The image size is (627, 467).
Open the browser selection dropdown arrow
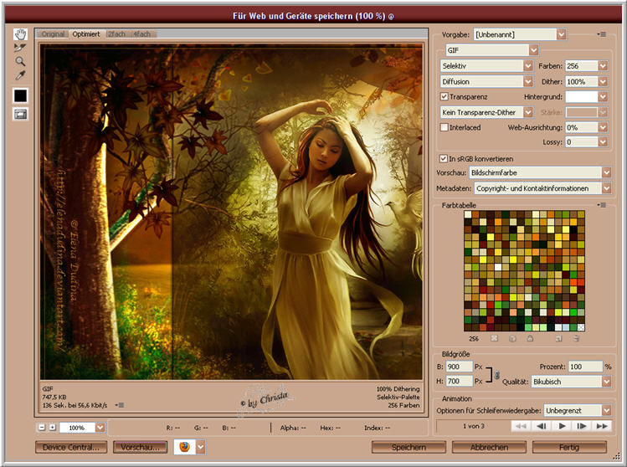point(201,447)
